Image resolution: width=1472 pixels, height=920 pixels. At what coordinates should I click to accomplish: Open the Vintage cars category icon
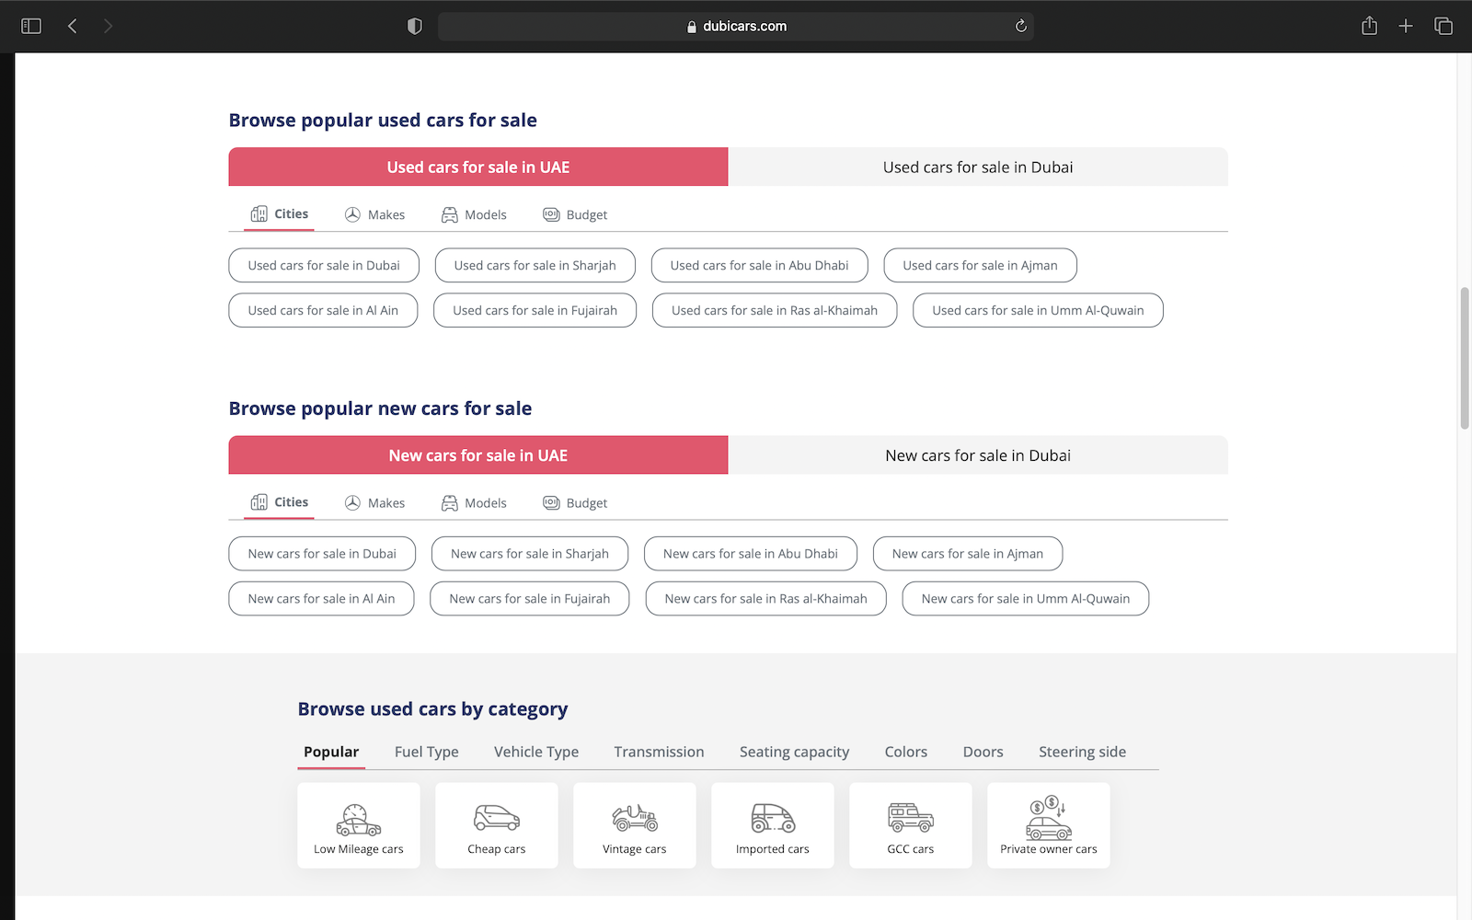pyautogui.click(x=635, y=818)
